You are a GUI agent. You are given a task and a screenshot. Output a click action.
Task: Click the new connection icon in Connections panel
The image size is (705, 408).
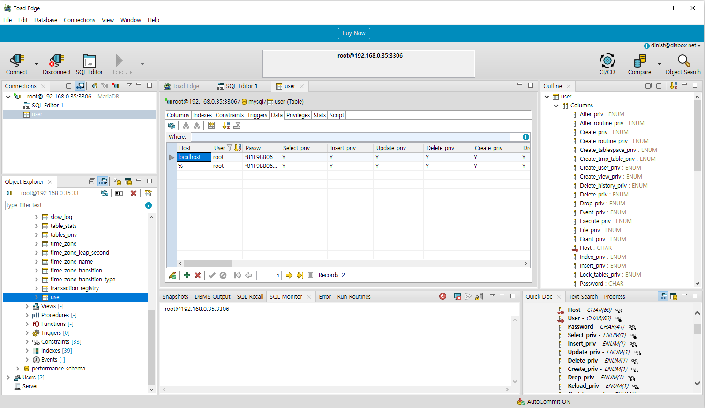click(x=94, y=86)
